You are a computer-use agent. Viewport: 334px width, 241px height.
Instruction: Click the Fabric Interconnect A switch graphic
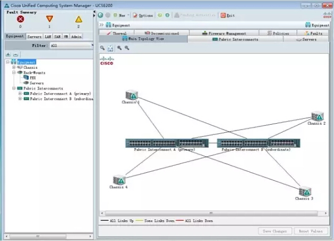pos(160,143)
